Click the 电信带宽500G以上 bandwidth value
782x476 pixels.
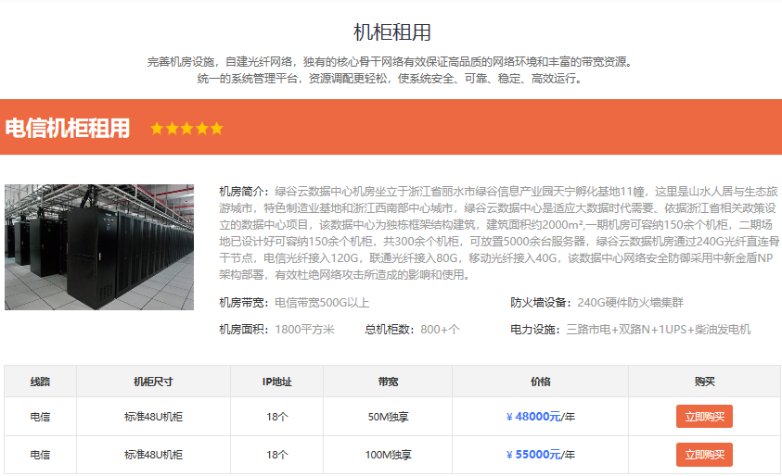pos(322,302)
